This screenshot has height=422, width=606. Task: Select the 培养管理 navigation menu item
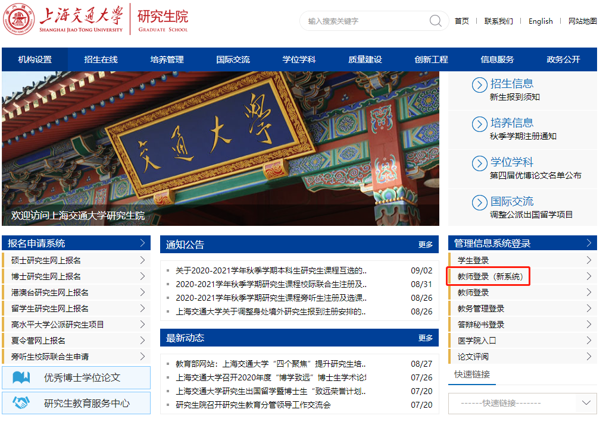pos(167,59)
